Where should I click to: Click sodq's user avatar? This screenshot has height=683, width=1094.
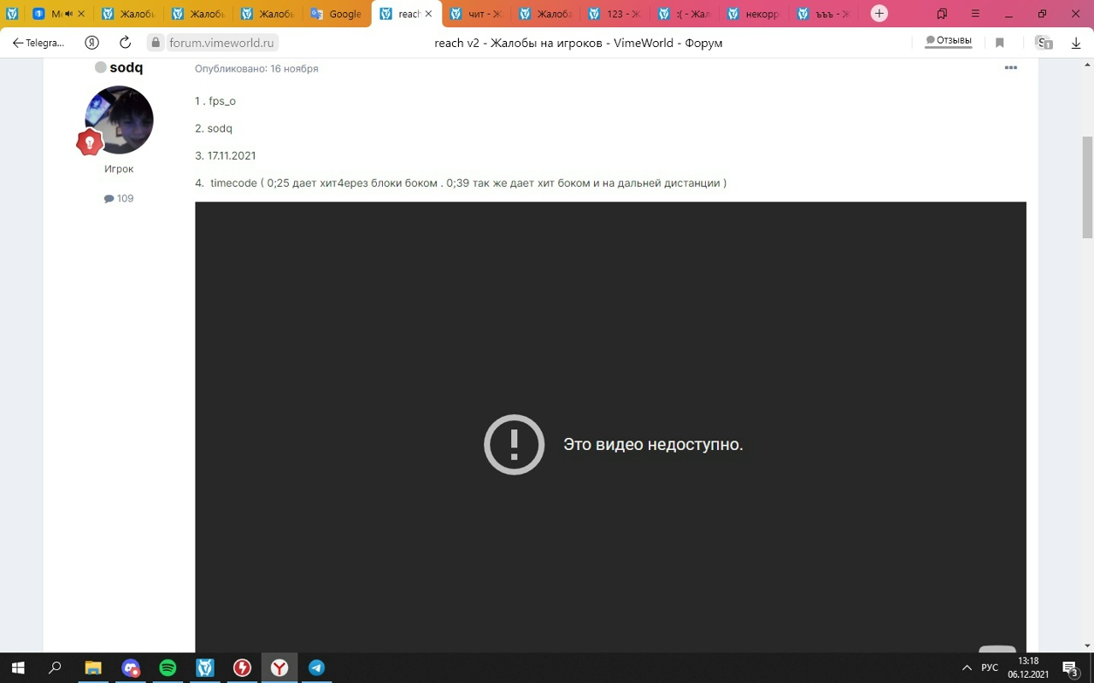[119, 120]
